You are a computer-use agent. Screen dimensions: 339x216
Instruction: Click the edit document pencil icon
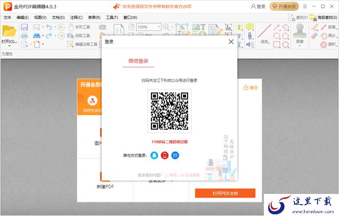[x=216, y=29]
